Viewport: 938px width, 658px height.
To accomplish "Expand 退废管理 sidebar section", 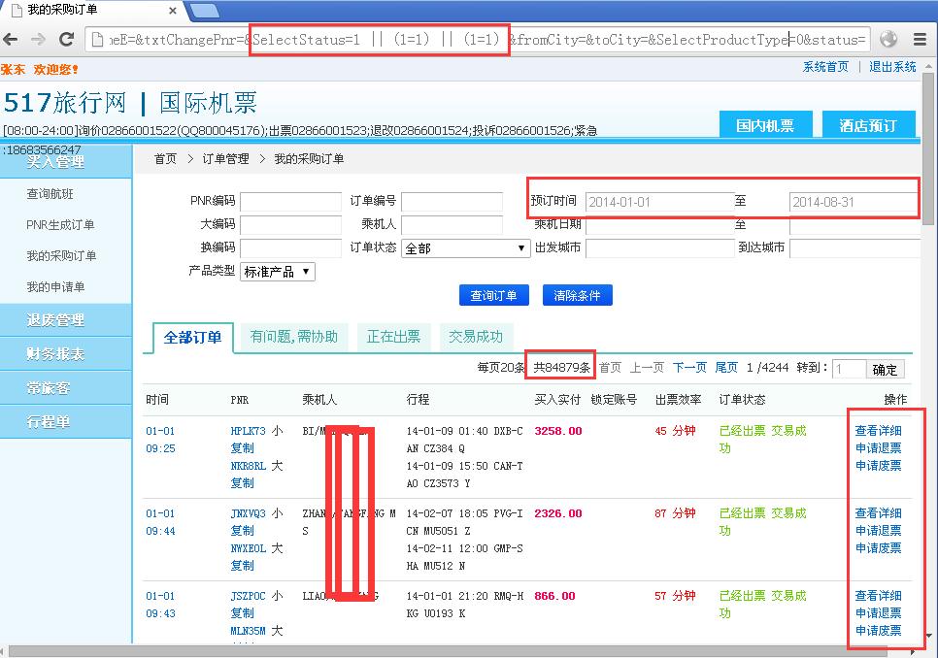I will pos(66,319).
